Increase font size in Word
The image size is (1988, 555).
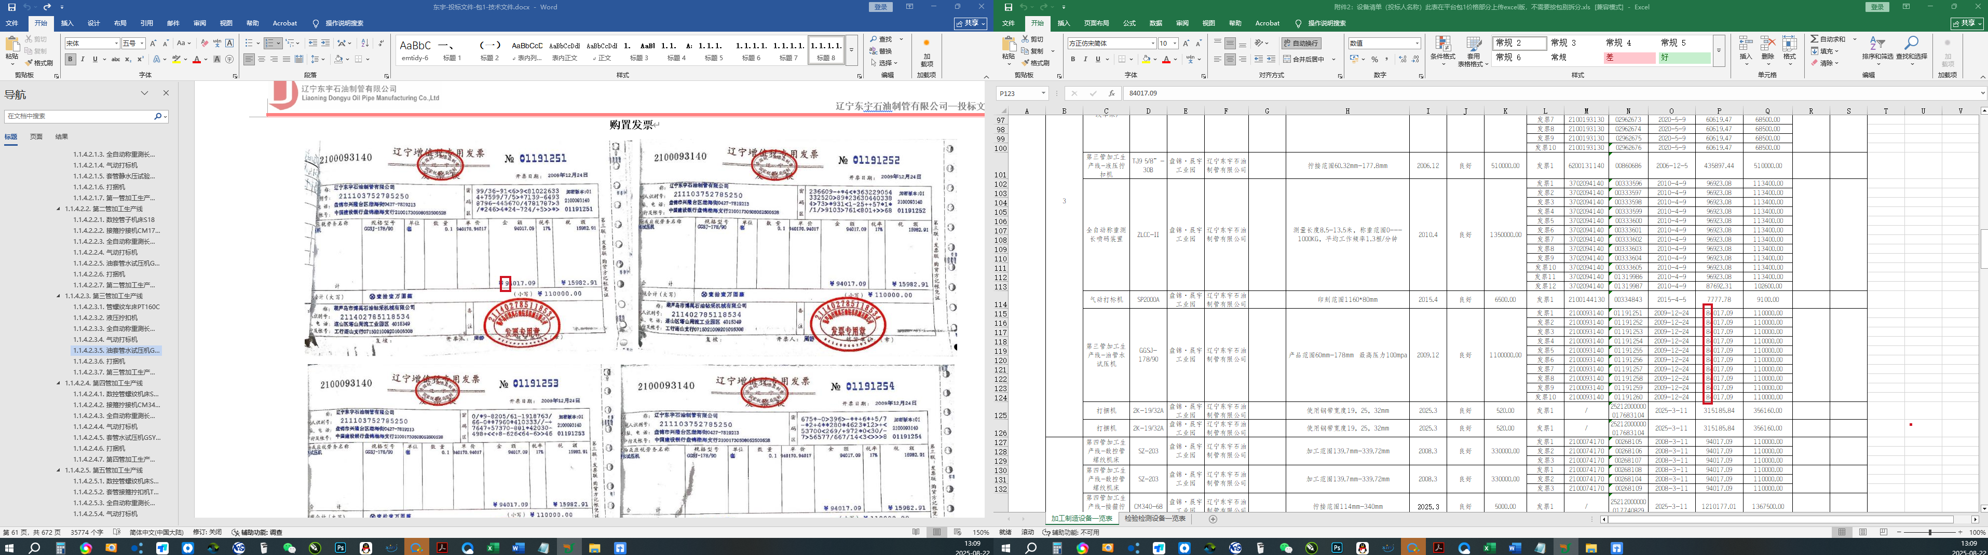pyautogui.click(x=153, y=43)
